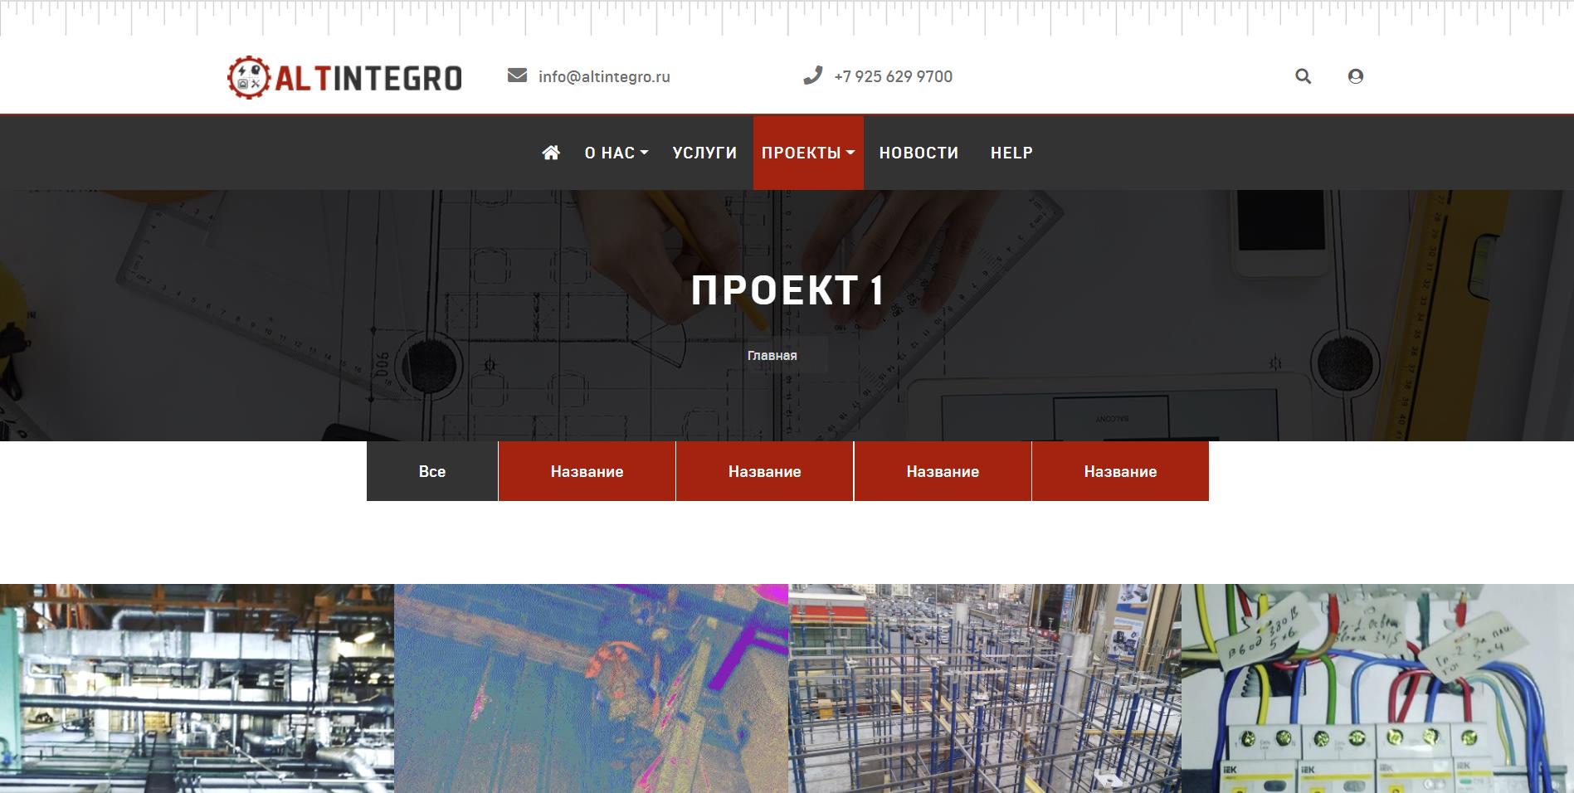Select the third Название filter tab

(943, 471)
